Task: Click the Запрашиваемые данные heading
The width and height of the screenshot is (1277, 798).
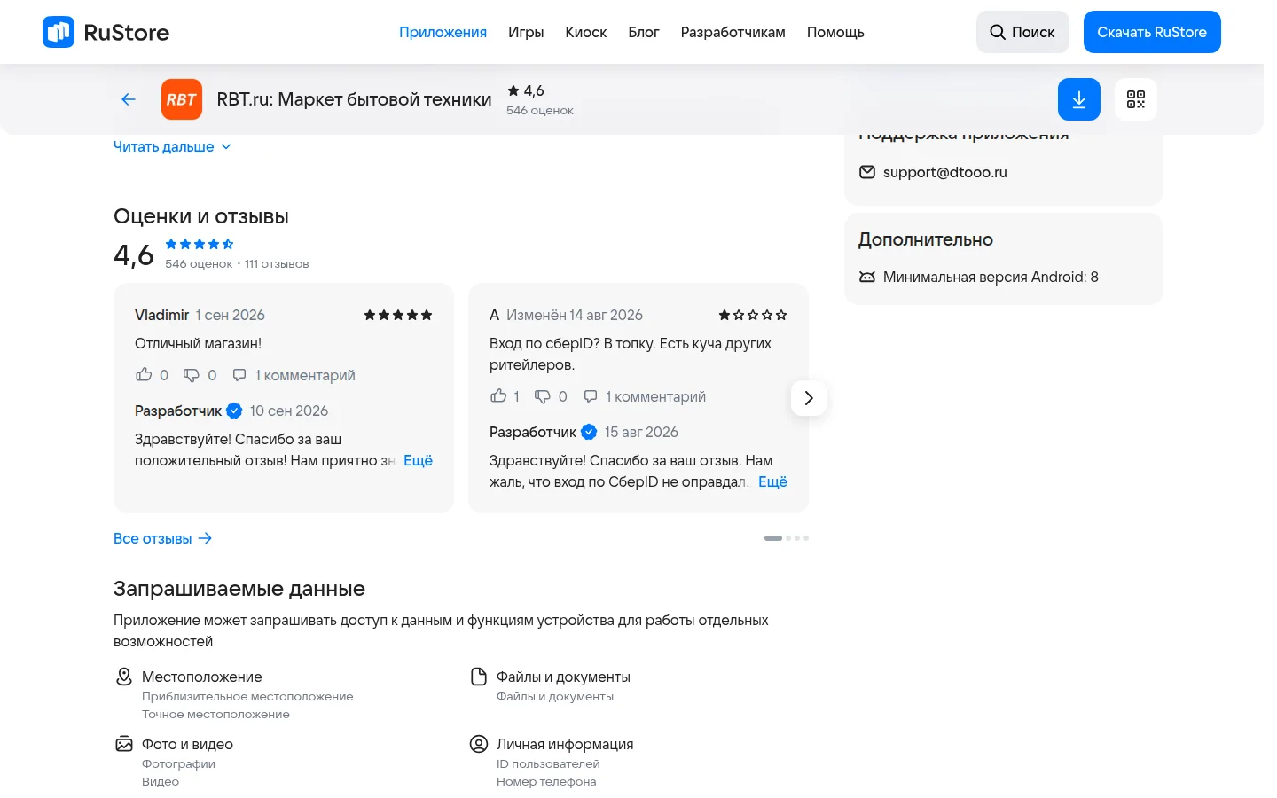Action: tap(239, 589)
